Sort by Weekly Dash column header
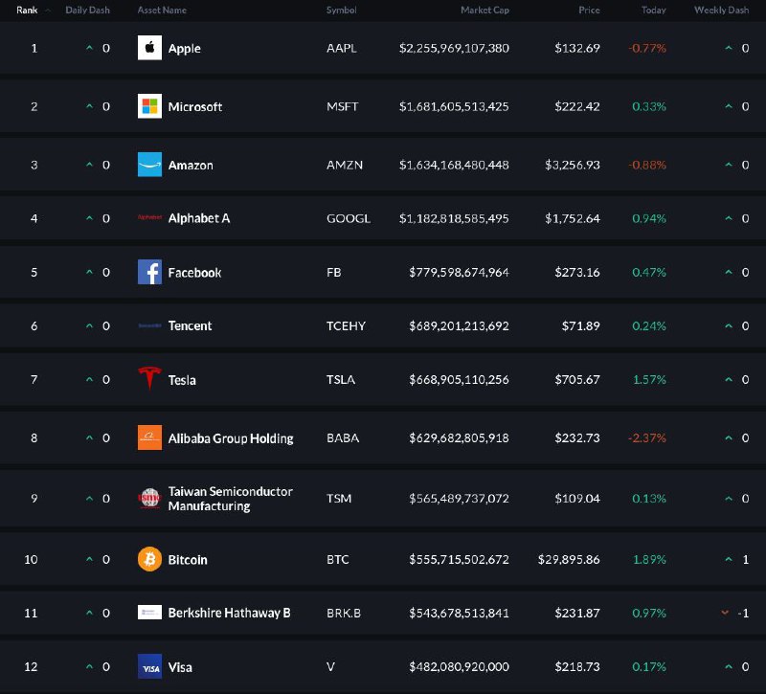 pos(722,10)
